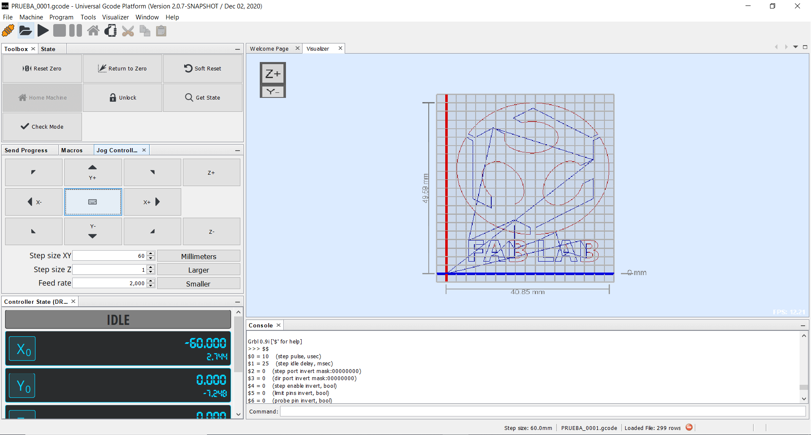Open the Machine menu
This screenshot has height=435, width=811.
31,17
